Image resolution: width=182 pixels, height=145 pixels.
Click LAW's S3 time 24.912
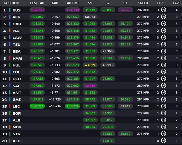(x=125, y=38)
